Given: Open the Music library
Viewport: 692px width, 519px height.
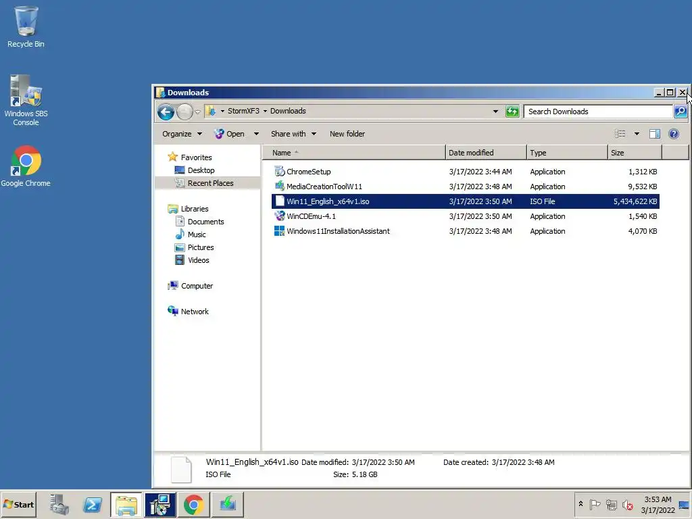Looking at the screenshot, I should click(x=197, y=234).
